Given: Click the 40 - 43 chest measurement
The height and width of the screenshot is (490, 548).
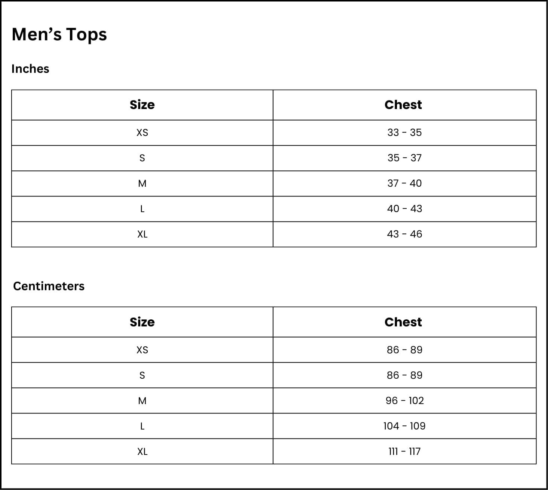Looking at the screenshot, I should click(x=404, y=209).
